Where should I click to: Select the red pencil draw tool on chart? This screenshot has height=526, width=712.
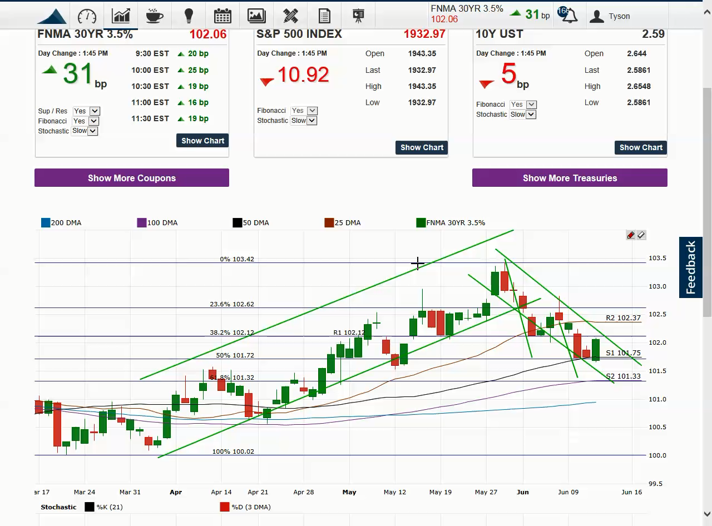click(x=631, y=235)
